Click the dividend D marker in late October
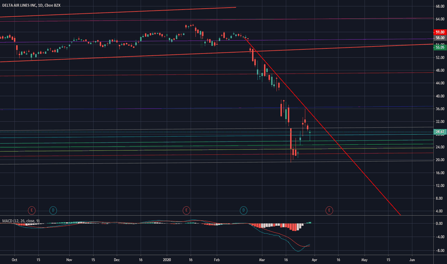 pyautogui.click(x=53, y=210)
